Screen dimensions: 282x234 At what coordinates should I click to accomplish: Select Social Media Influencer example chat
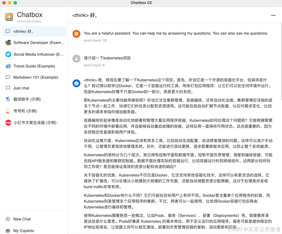34,54
